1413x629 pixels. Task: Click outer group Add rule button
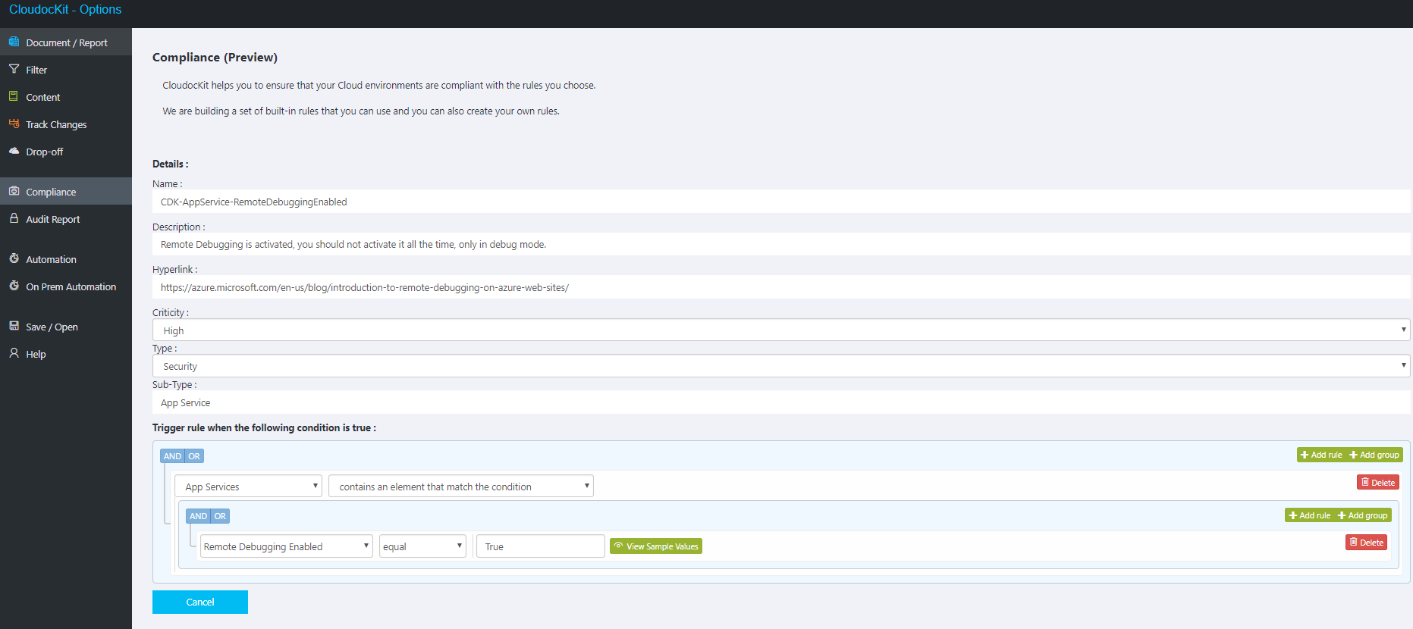1321,455
